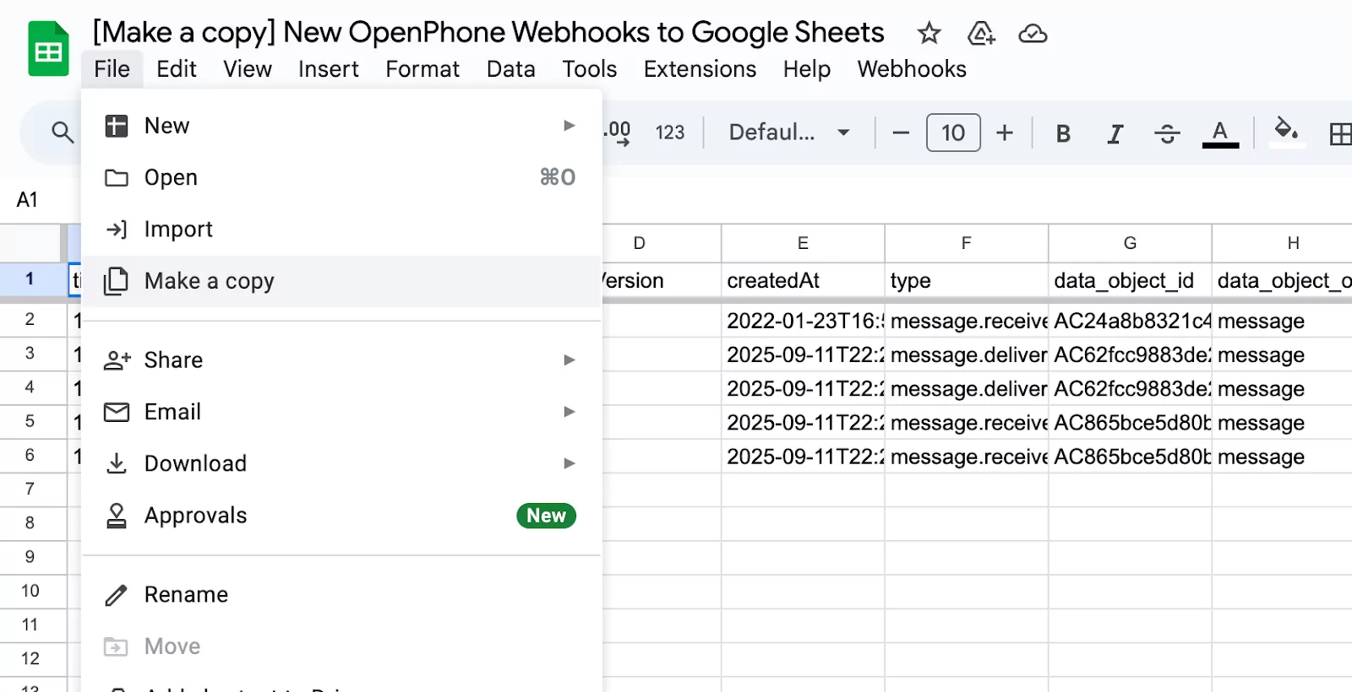Expand the Email submenu
1352x692 pixels.
point(341,412)
